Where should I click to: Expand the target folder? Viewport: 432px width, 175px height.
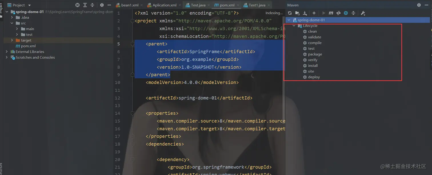[x=12, y=40]
